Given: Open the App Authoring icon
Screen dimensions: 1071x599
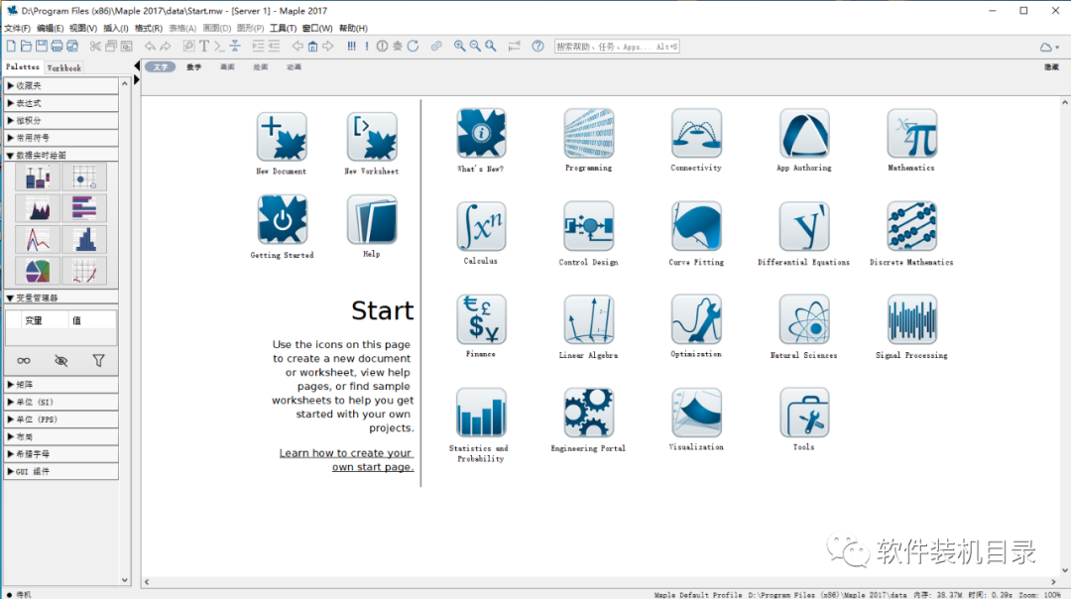Looking at the screenshot, I should 804,133.
